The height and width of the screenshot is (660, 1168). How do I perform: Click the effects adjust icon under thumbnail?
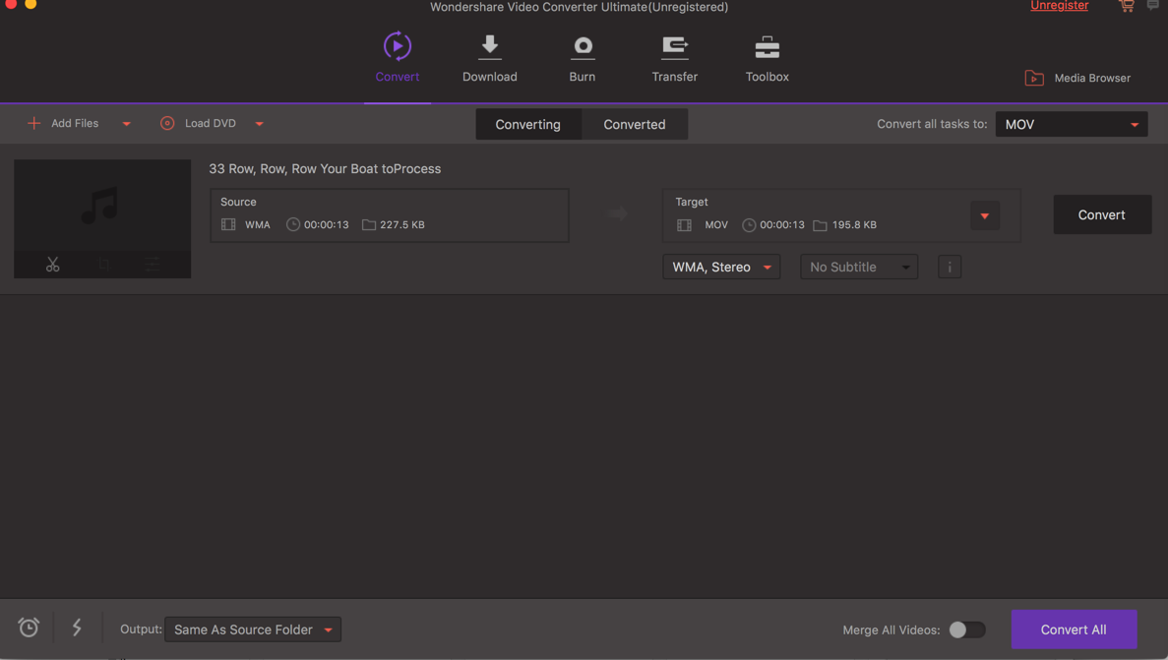(x=153, y=265)
